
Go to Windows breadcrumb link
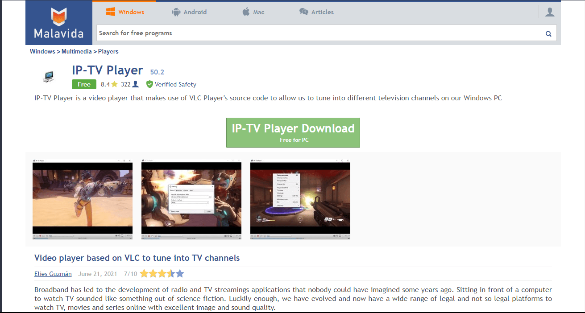[42, 52]
